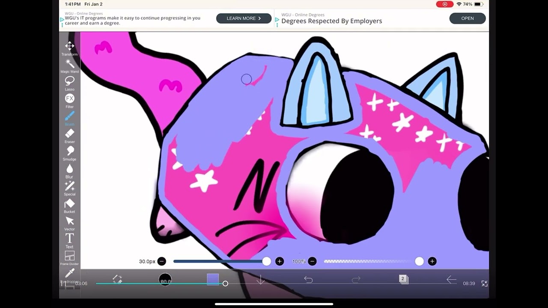Choose the Lasso tool
The width and height of the screenshot is (548, 308).
pos(69,83)
